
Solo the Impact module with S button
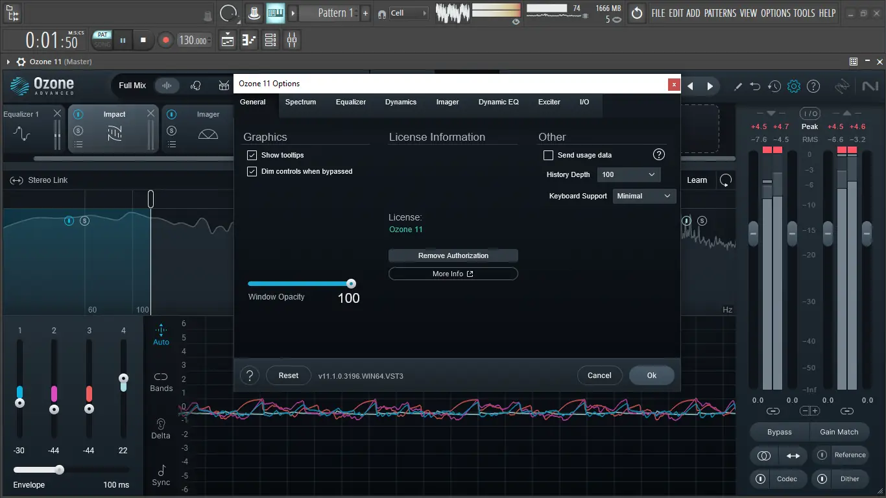coord(78,130)
